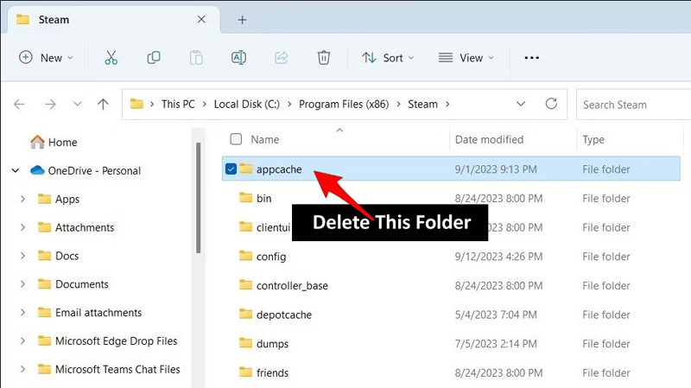Click the depotcache folder icon
This screenshot has width=691, height=388.
point(245,314)
